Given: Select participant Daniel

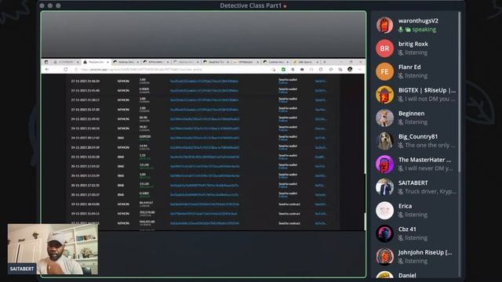Looking at the screenshot, I should [417, 275].
